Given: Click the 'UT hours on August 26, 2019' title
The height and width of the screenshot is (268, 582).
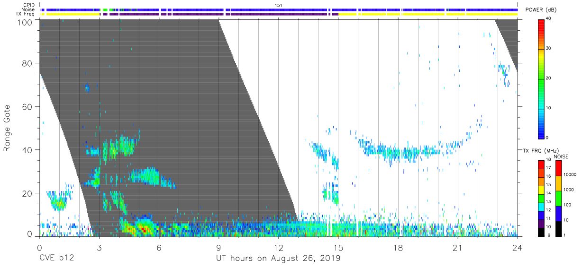Looking at the screenshot, I should coord(278,259).
